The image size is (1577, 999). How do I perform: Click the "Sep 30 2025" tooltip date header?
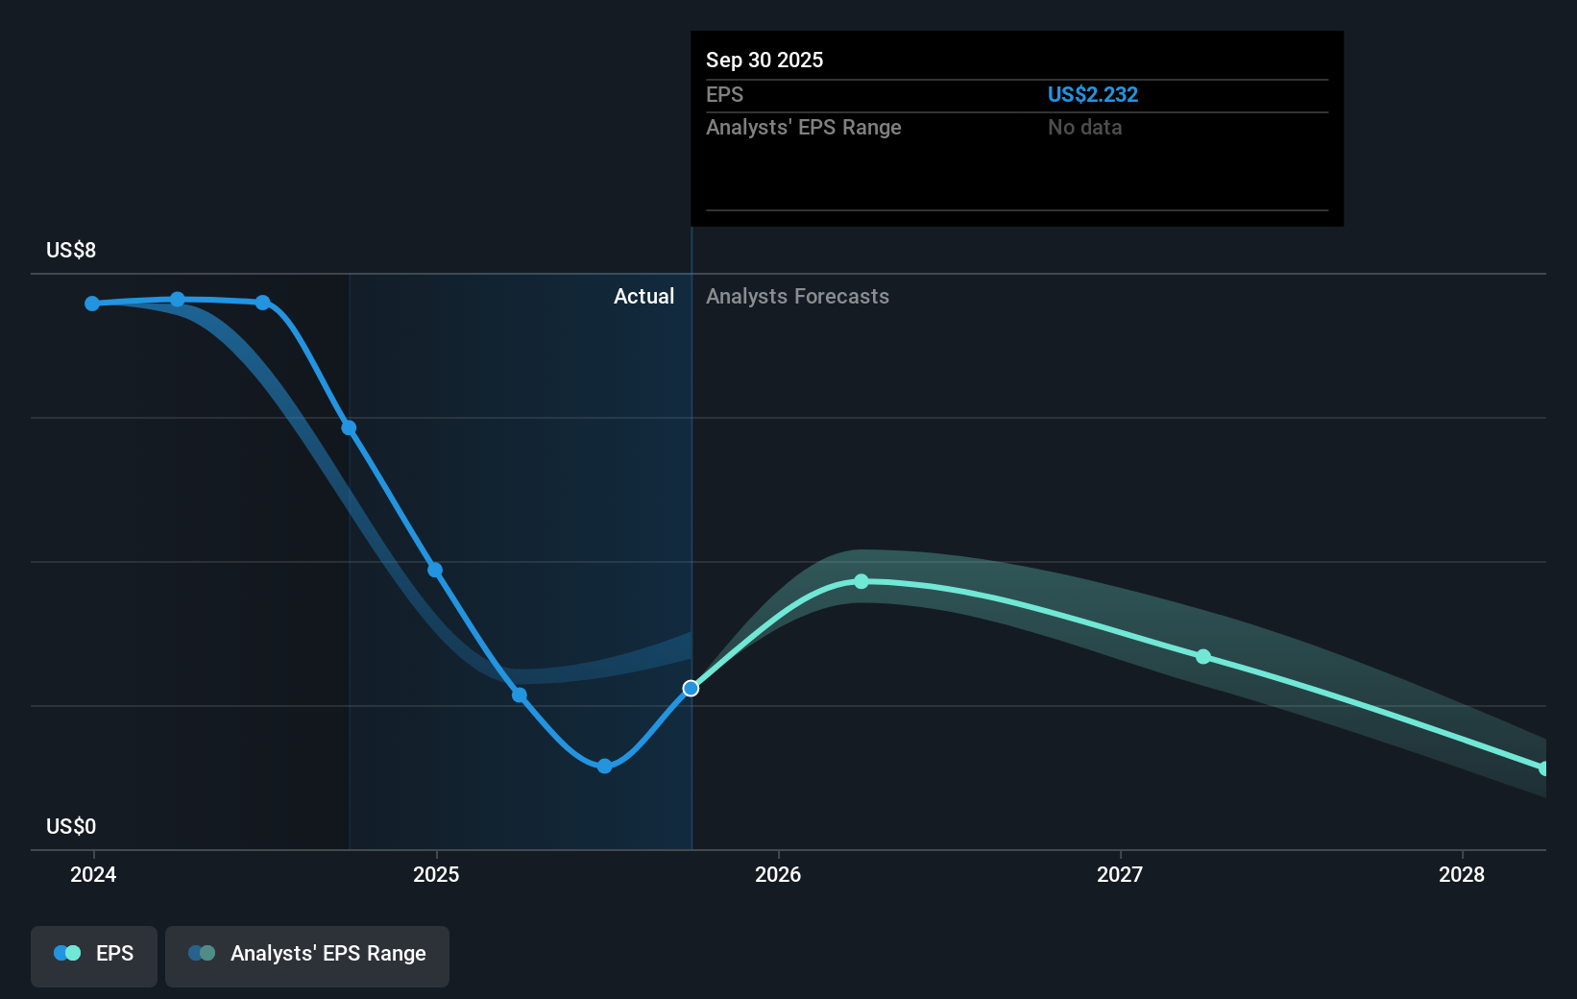[764, 61]
